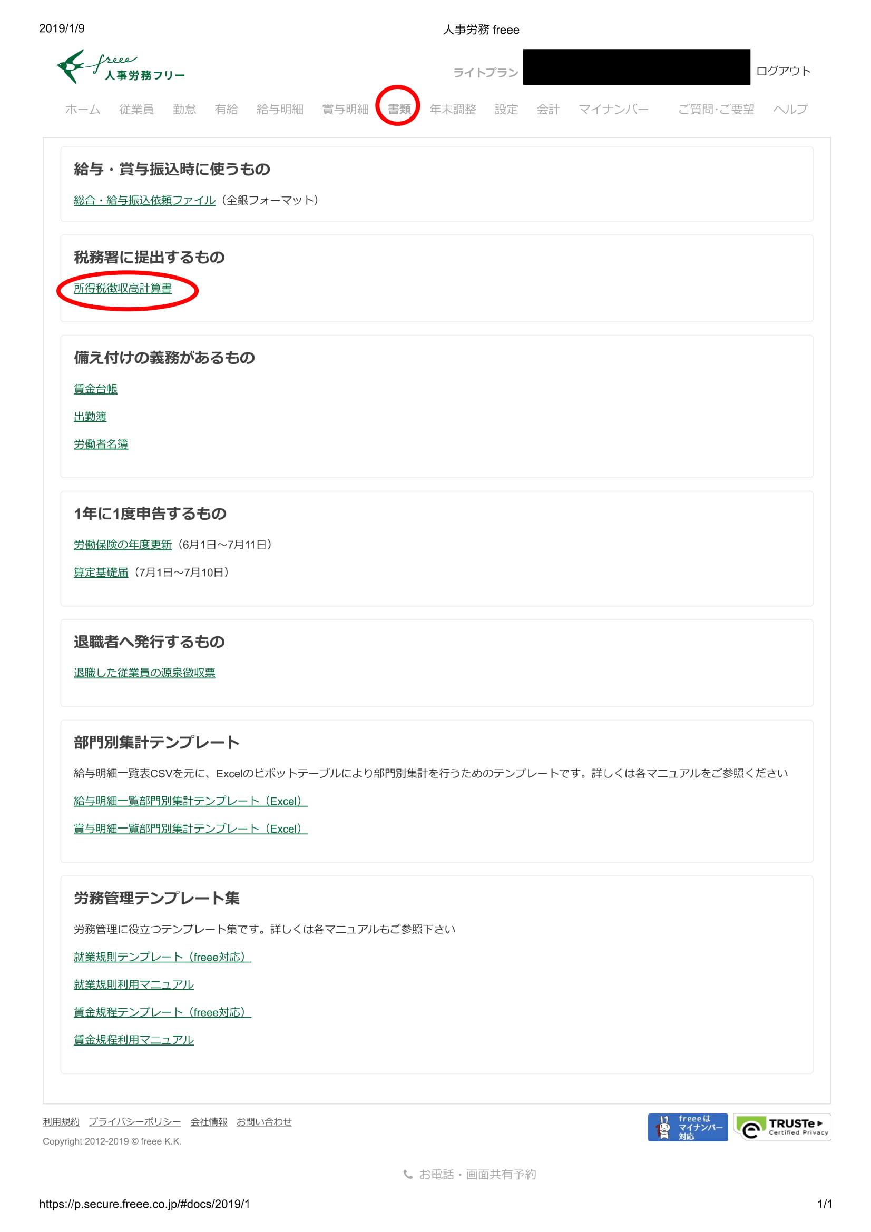Screen dimensions: 871x1232
Task: Open 総合・給与振込依頼ファイル link
Action: tap(144, 200)
